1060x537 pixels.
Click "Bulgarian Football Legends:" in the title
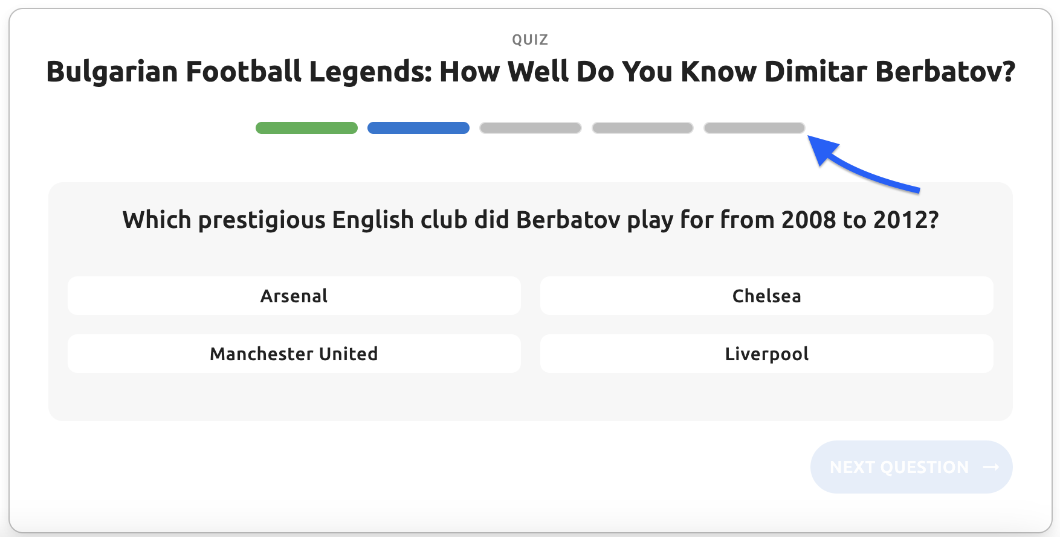click(x=239, y=72)
